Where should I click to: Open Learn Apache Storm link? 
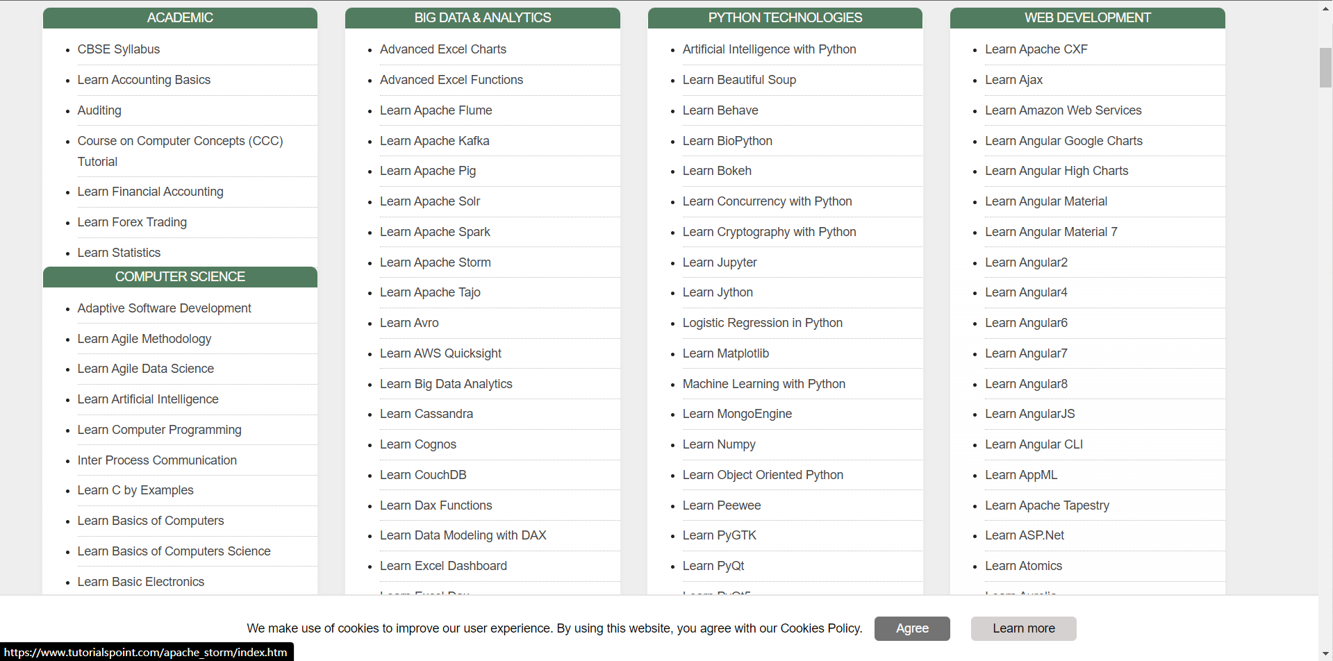pos(436,262)
